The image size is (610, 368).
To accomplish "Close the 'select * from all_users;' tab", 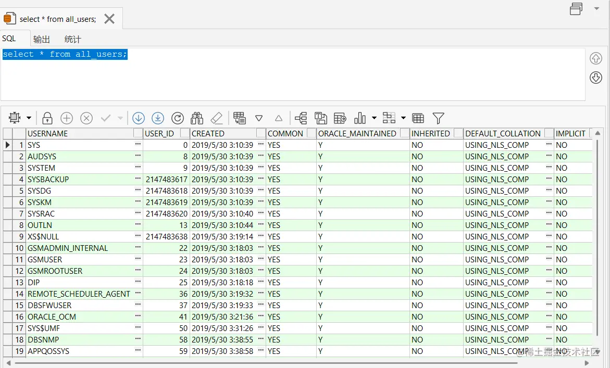I will pos(109,19).
